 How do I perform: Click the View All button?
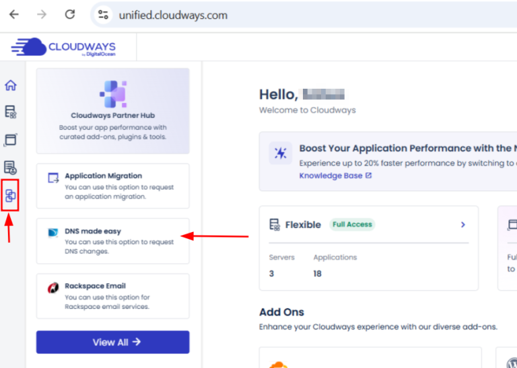coord(113,342)
